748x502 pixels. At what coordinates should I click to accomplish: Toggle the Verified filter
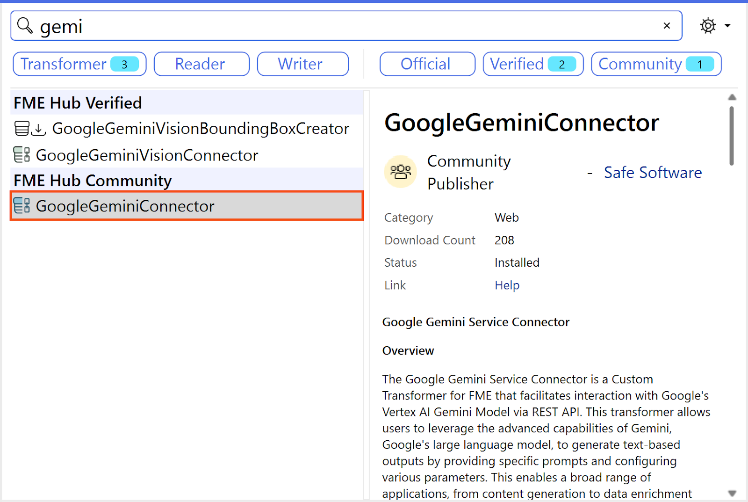click(533, 64)
